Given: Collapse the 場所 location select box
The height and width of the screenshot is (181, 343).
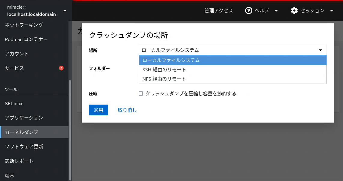Looking at the screenshot, I should pyautogui.click(x=232, y=50).
